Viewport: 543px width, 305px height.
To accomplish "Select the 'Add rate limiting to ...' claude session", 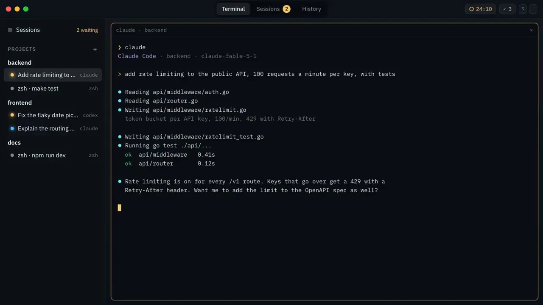I will (x=53, y=75).
